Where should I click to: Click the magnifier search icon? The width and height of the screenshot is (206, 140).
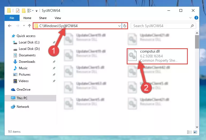click(192, 26)
